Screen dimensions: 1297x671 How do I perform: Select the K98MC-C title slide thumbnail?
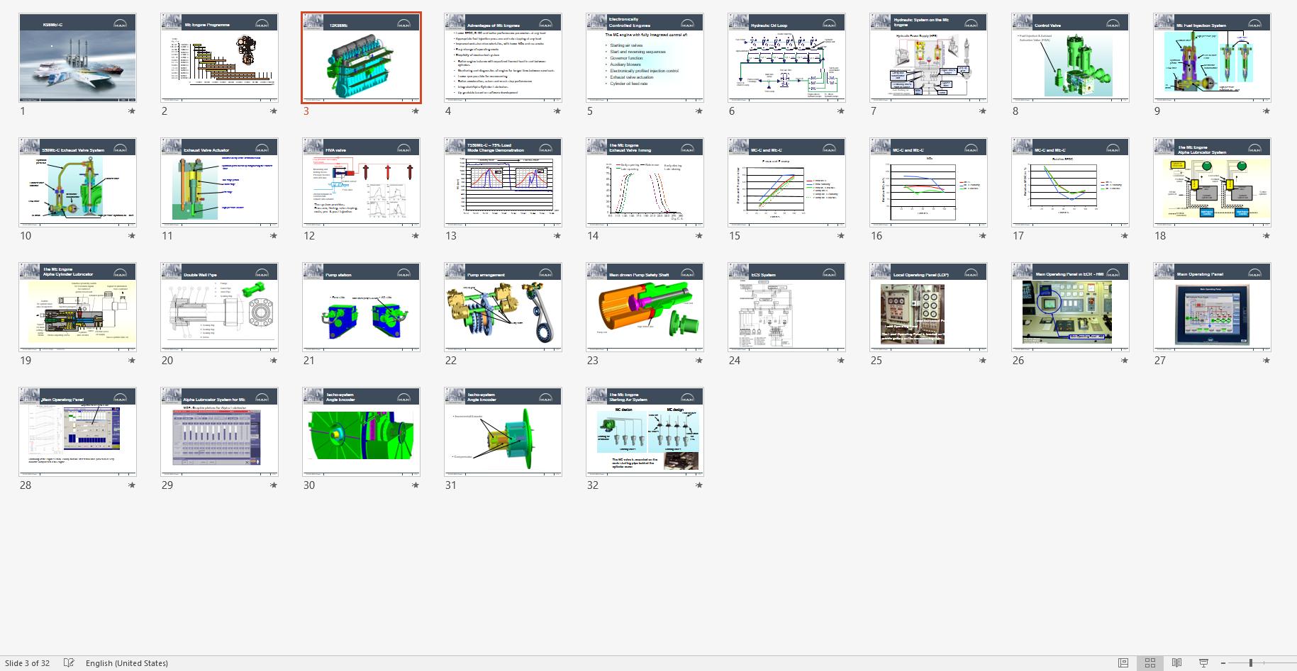pyautogui.click(x=78, y=57)
